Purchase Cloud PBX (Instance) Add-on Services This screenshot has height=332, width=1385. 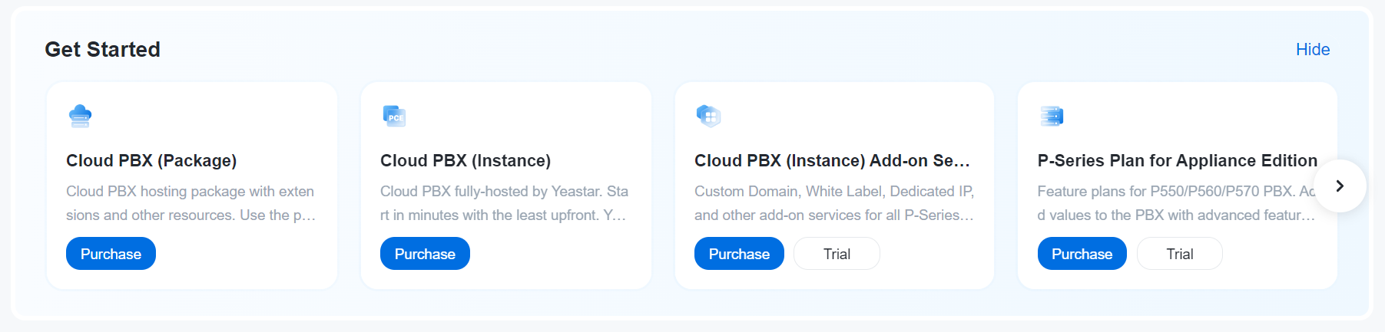click(x=738, y=254)
